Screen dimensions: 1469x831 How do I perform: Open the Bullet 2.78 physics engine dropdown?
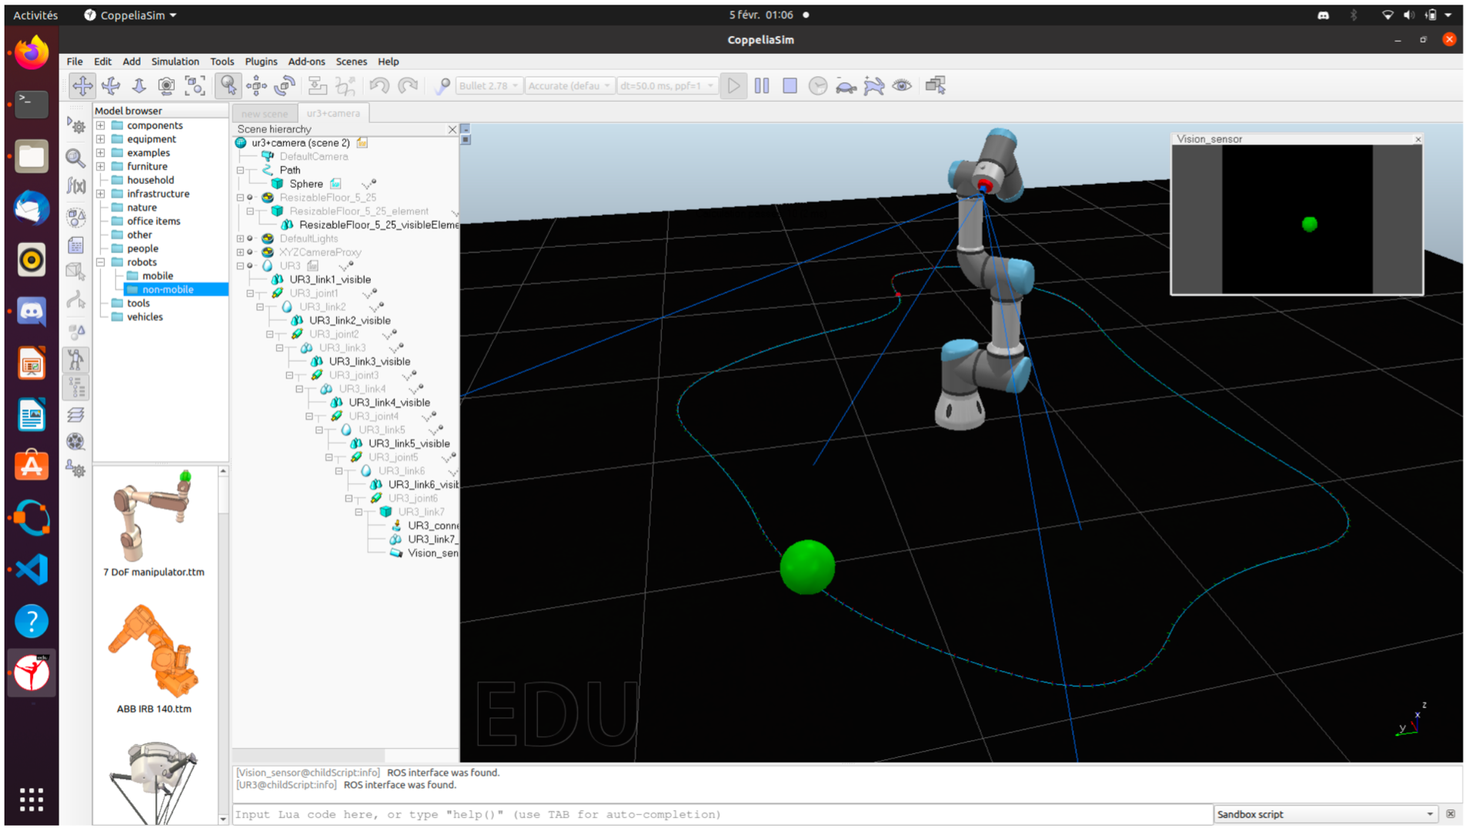pos(489,86)
